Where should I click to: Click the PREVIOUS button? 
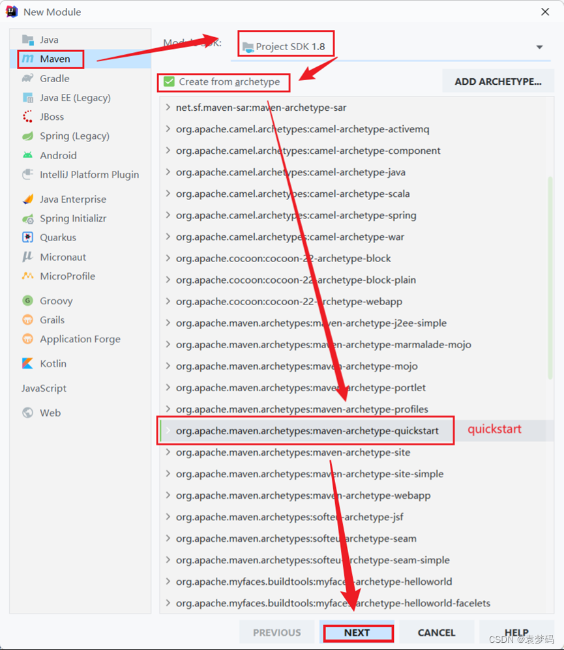point(277,632)
